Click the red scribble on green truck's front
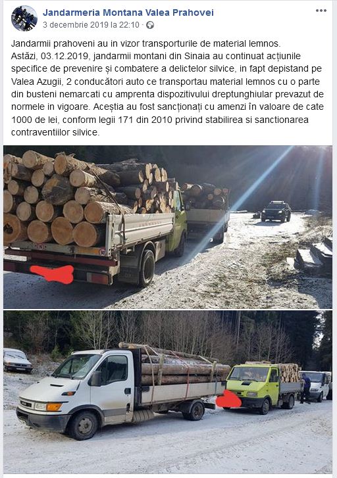The image size is (337, 478). [228, 398]
